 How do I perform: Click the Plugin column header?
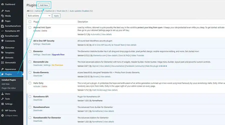click(x=36, y=22)
